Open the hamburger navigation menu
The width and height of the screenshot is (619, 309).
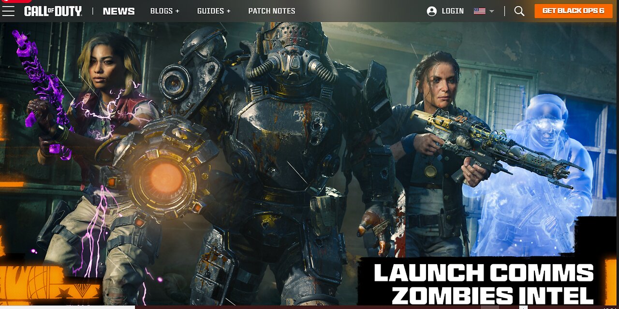pos(8,11)
